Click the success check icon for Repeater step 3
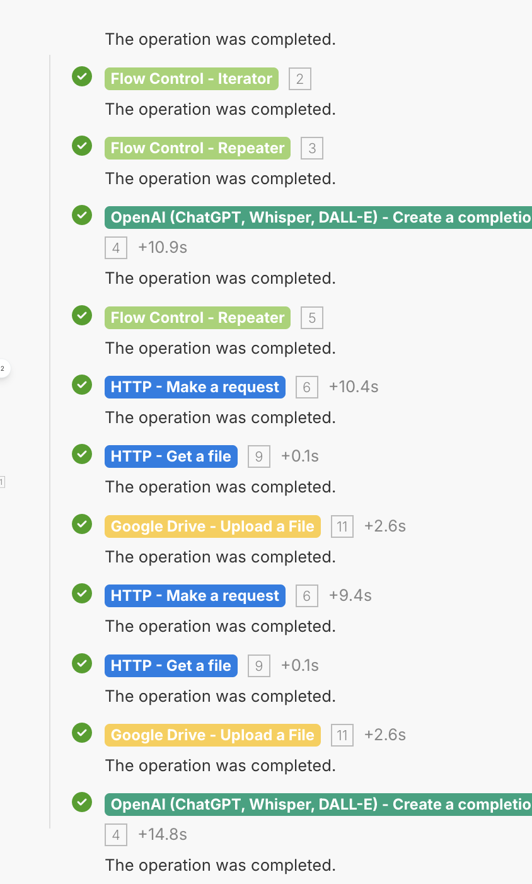This screenshot has width=532, height=884. 82,146
